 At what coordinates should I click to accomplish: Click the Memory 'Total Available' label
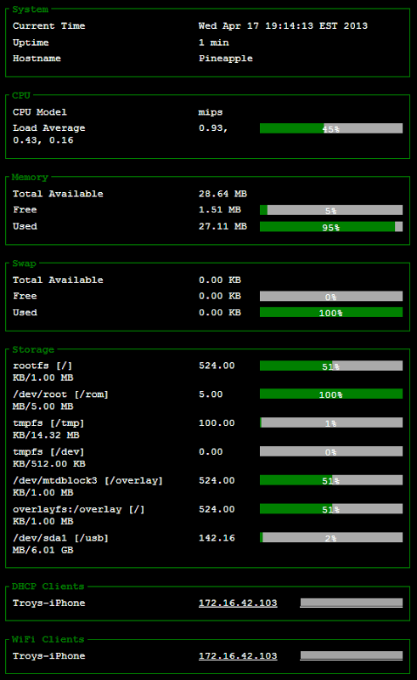click(x=58, y=194)
